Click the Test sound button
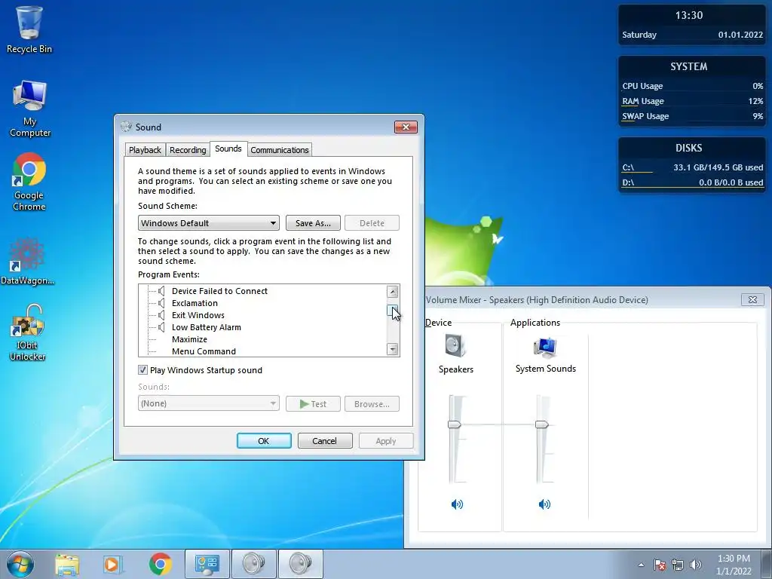 coord(313,404)
